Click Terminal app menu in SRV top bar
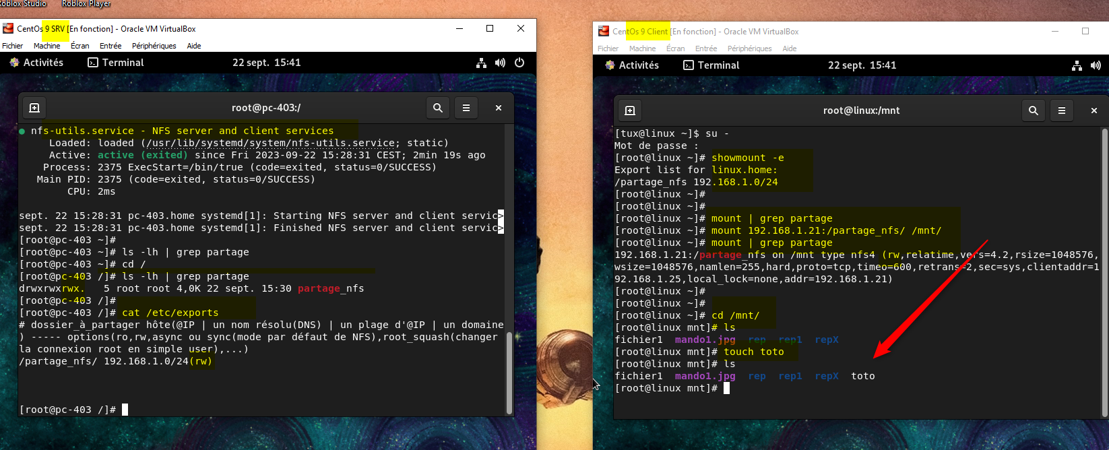Screen dimensions: 1109x450 pos(116,63)
